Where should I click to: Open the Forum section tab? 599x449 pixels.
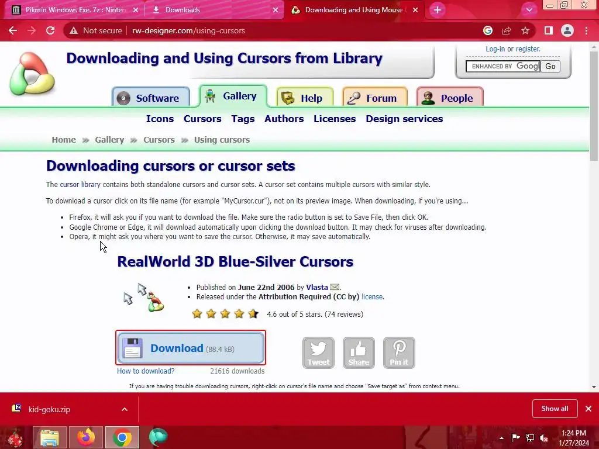point(375,98)
